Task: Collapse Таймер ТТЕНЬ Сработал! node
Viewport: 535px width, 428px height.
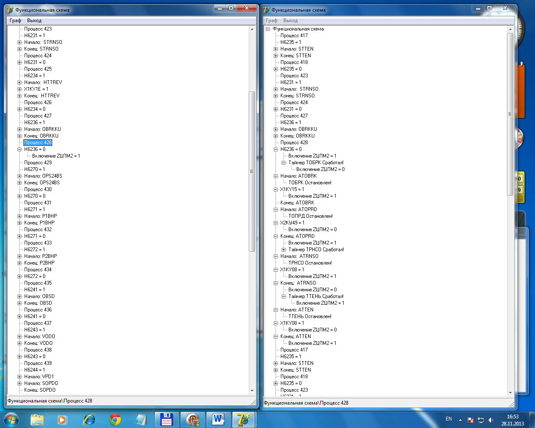Action: (x=283, y=296)
